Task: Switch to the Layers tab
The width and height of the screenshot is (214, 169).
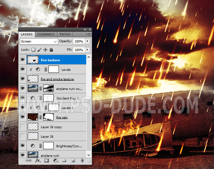Action: click(27, 34)
